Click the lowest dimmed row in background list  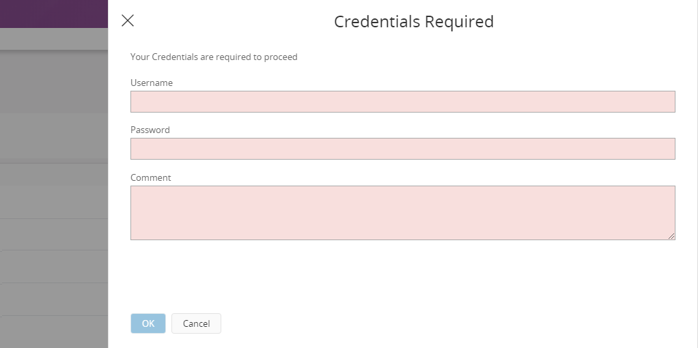point(53,332)
